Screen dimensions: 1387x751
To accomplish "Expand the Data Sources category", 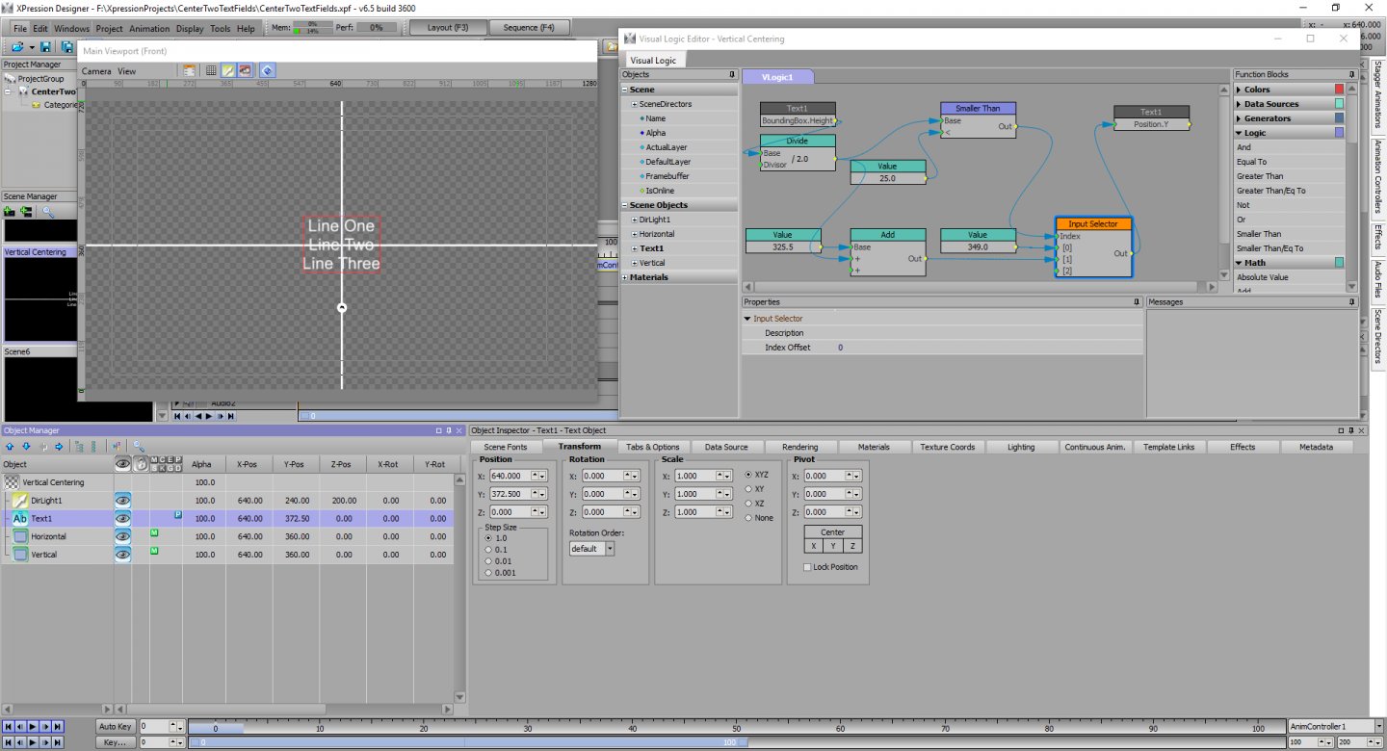I will click(1239, 104).
